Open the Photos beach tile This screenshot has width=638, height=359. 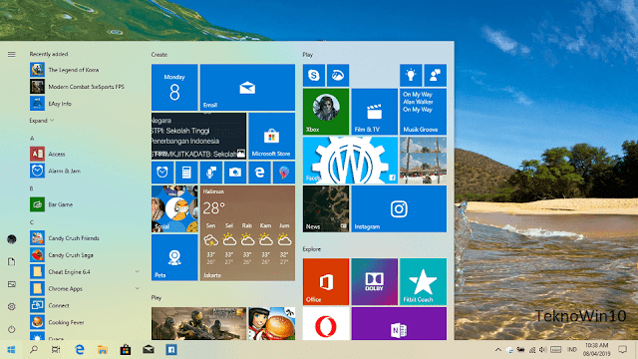[423, 161]
